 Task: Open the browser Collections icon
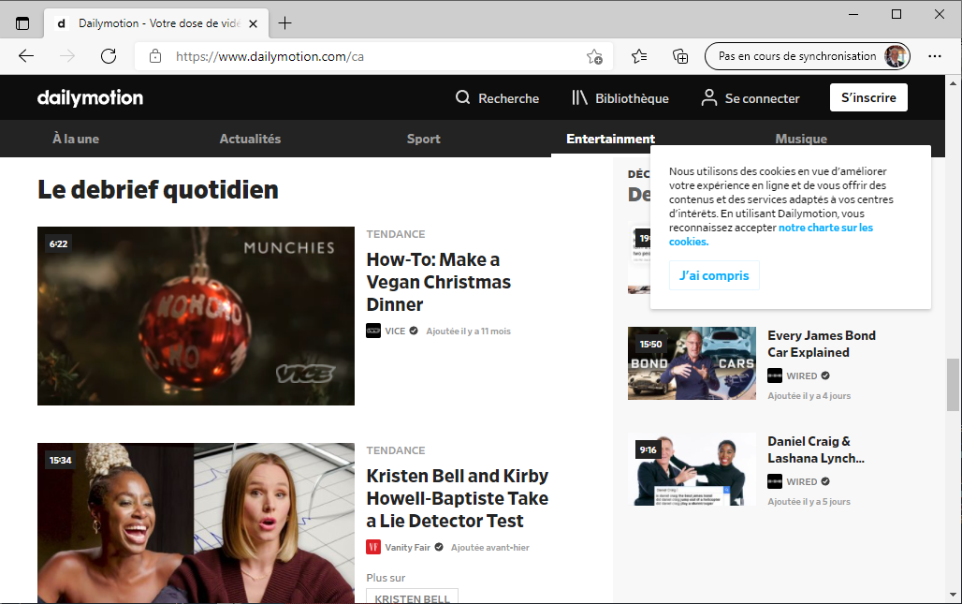[x=680, y=56]
